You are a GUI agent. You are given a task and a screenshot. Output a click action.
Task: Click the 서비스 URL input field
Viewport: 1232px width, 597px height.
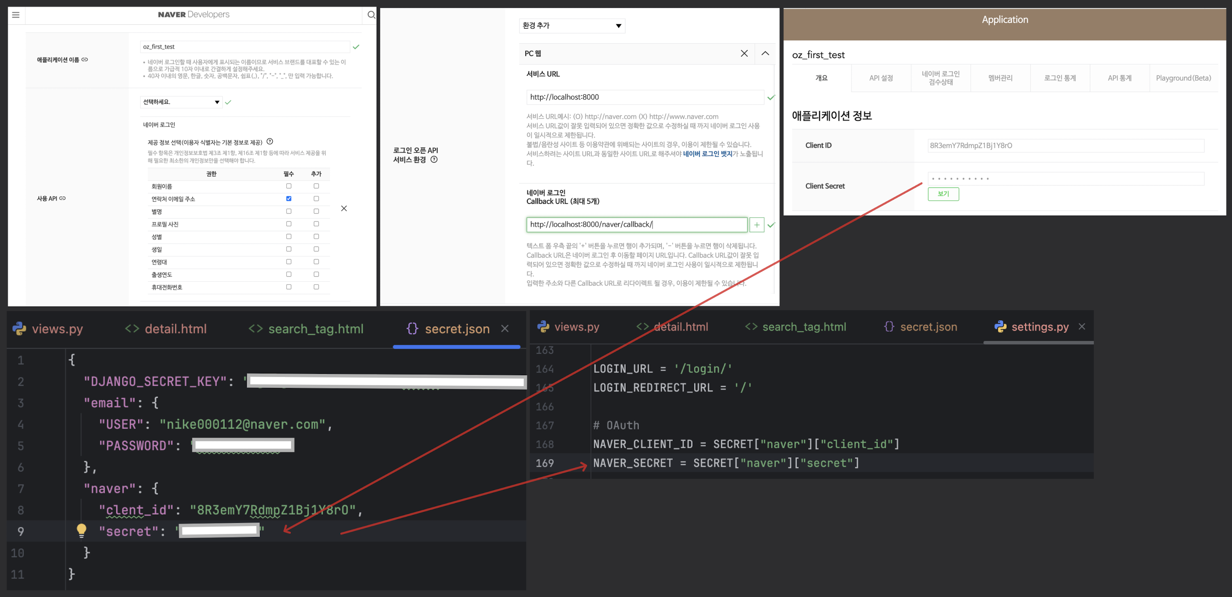(645, 97)
